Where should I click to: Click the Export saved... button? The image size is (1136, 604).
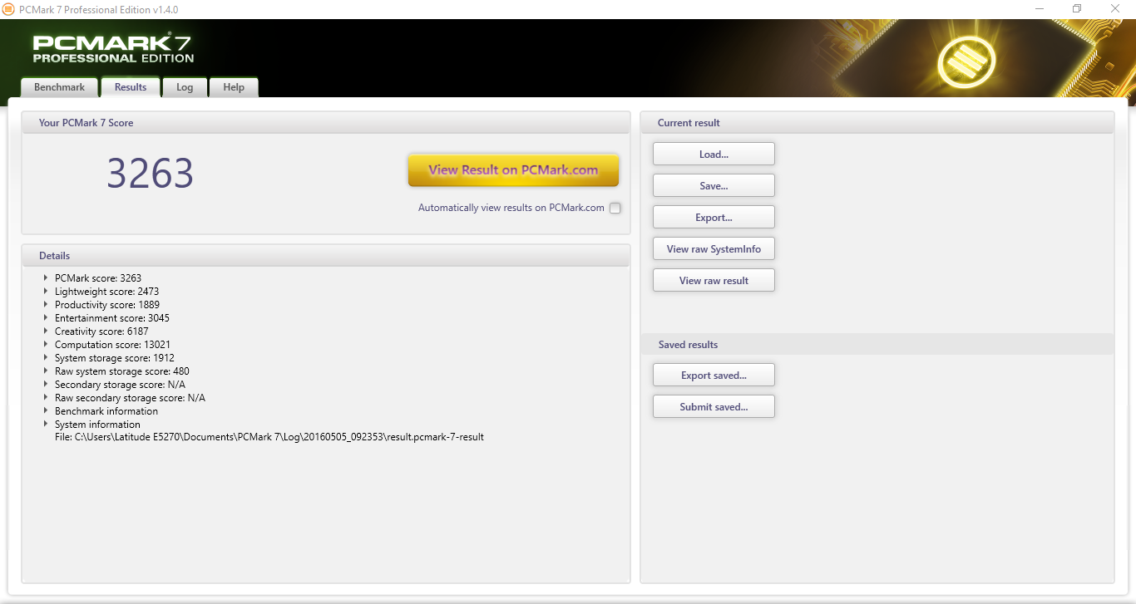(x=714, y=375)
